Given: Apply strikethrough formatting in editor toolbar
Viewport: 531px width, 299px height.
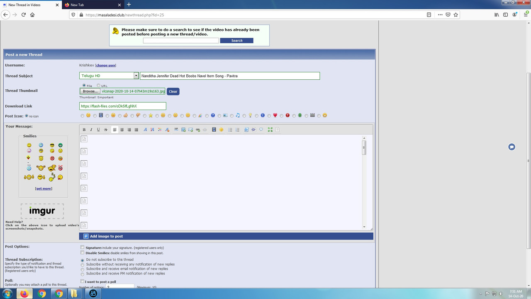Looking at the screenshot, I should [x=106, y=130].
